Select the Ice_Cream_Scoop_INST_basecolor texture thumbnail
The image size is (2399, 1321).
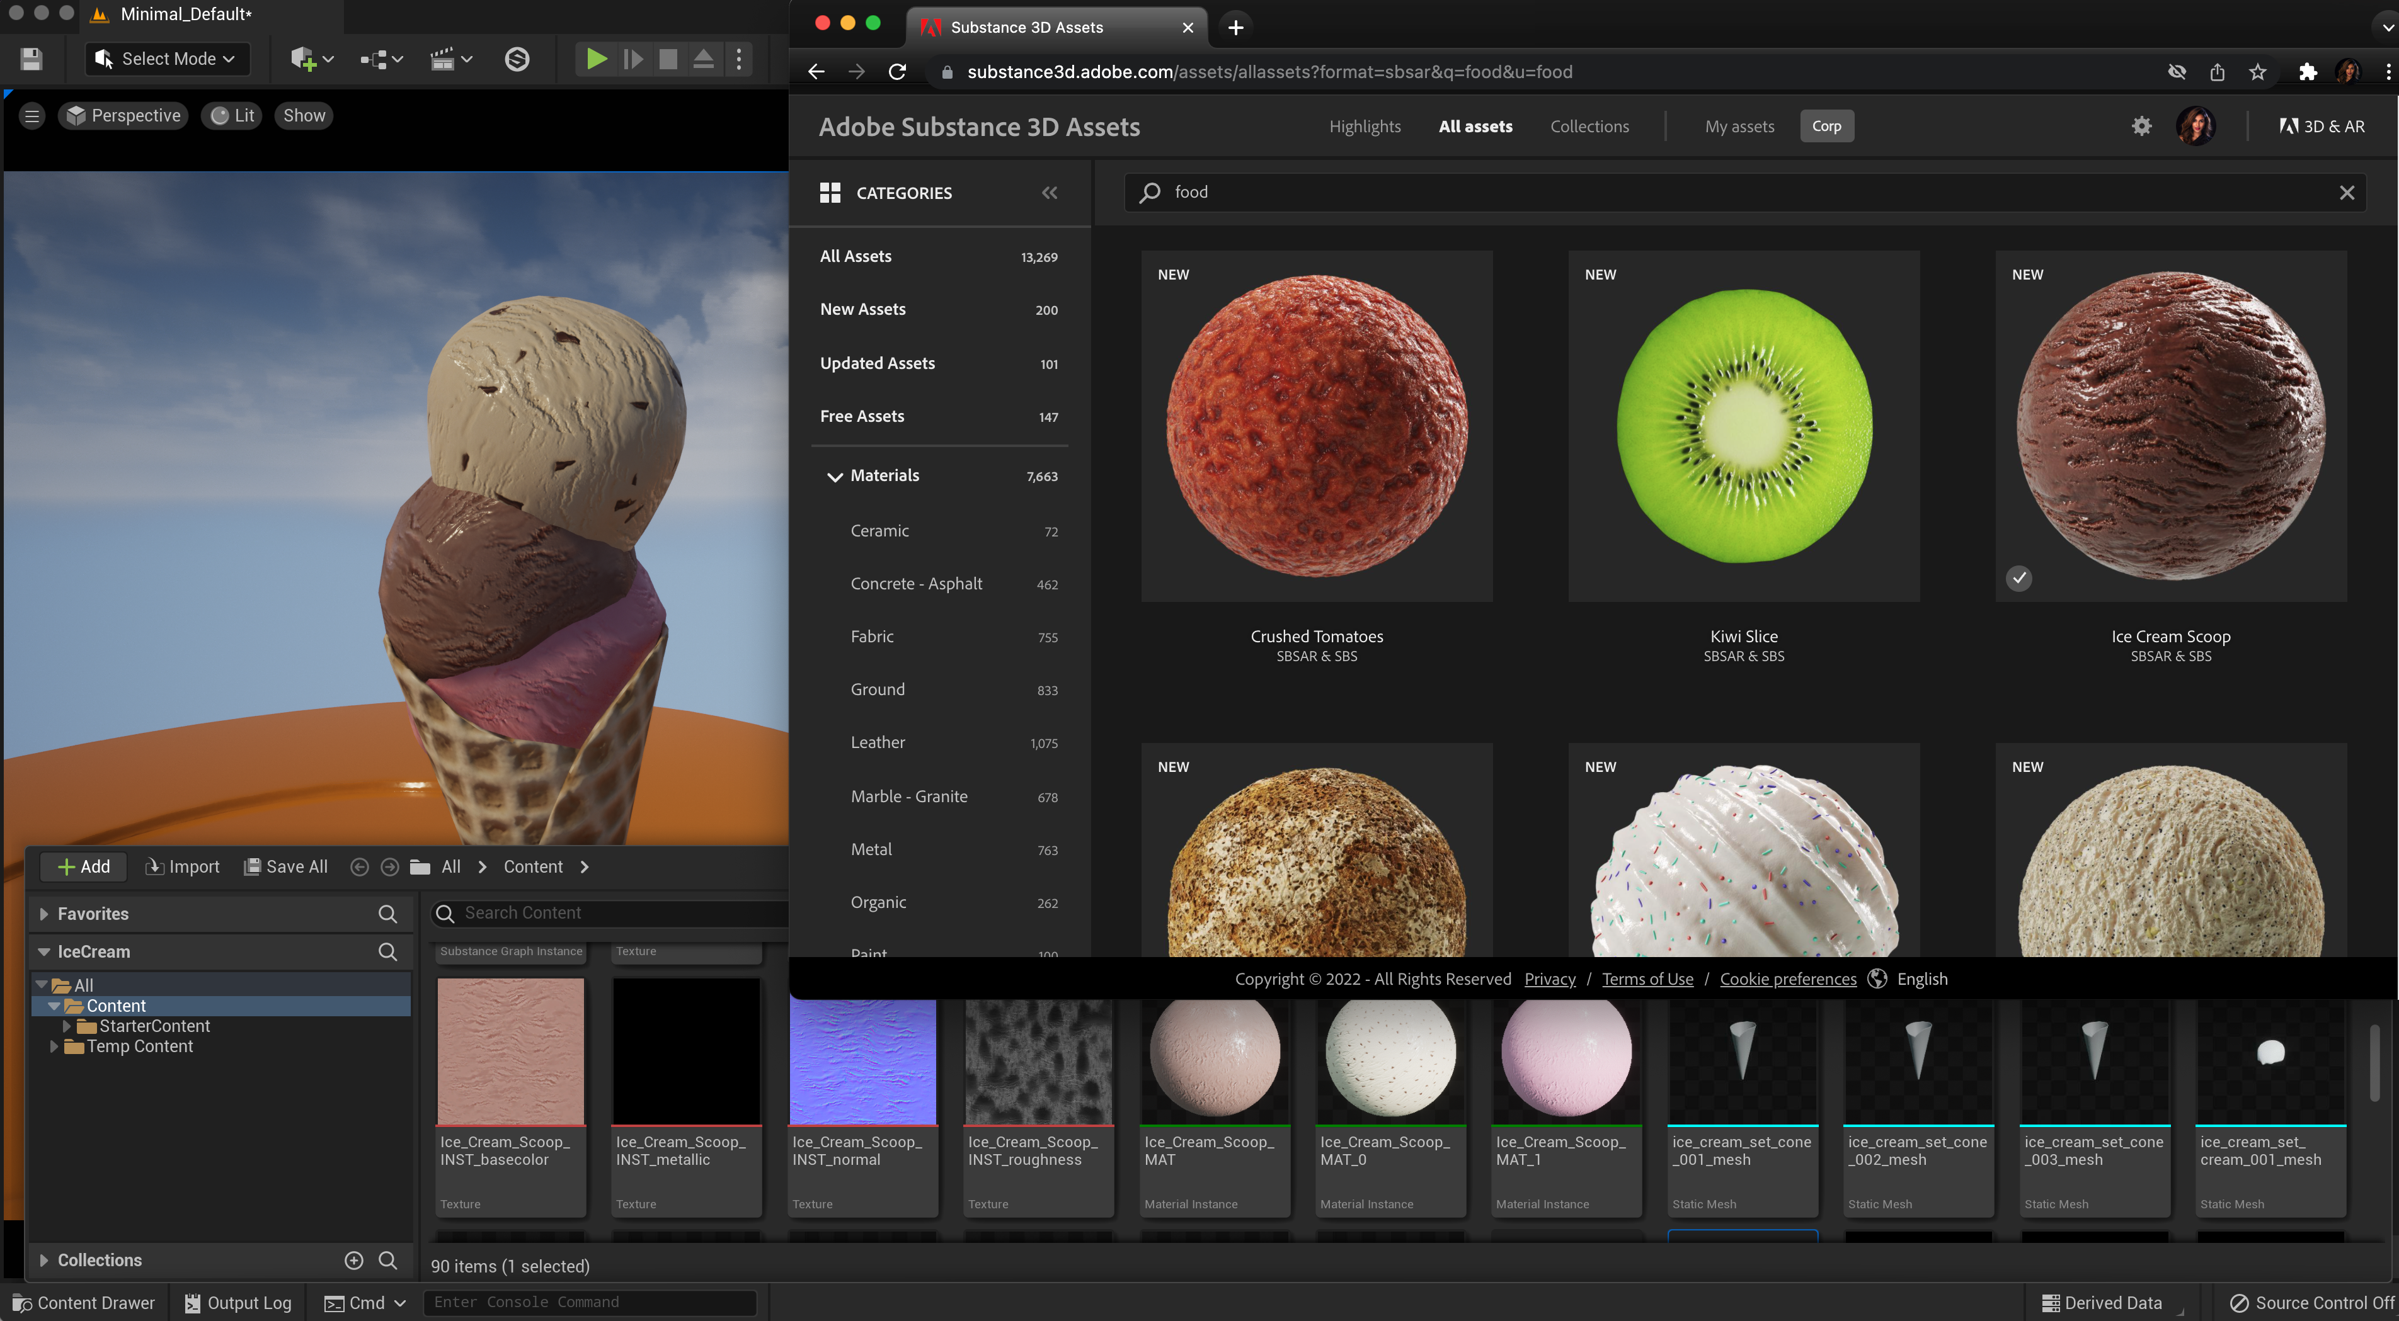(510, 1051)
